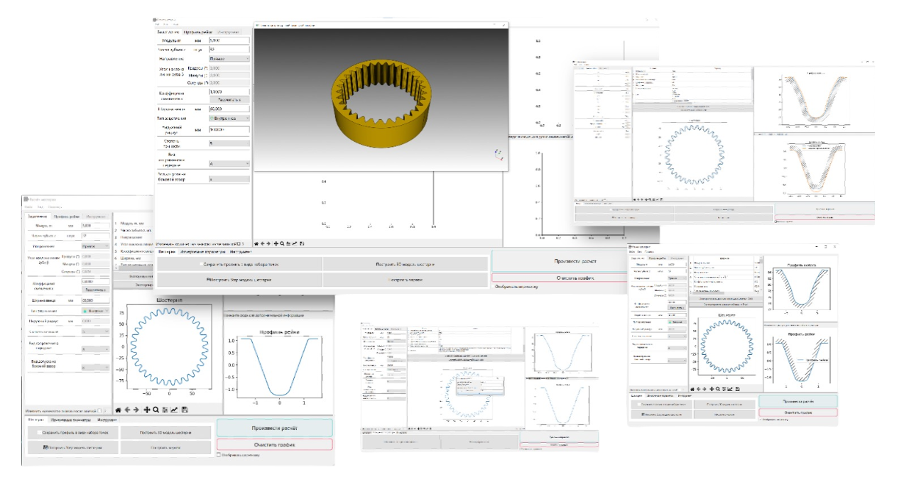Viewport: 909px width, 477px height.
Task: Click Построить 3D модель шестерни button
Action: [165, 432]
